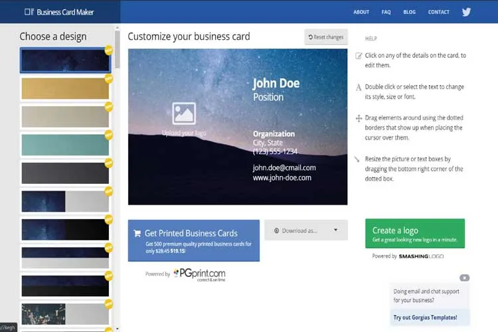Image resolution: width=498 pixels, height=332 pixels.
Task: Open the ABOUT page
Action: pyautogui.click(x=361, y=12)
